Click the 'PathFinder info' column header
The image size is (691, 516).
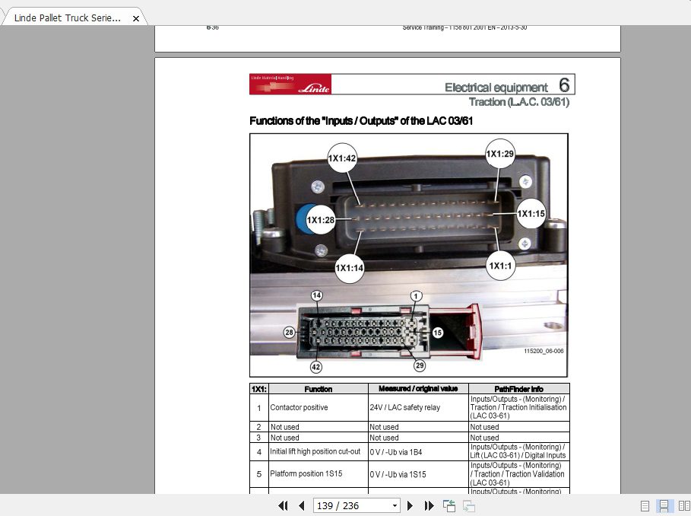[518, 389]
